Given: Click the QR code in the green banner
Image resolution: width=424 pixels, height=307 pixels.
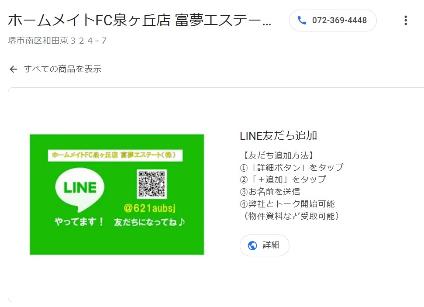Looking at the screenshot, I should pos(152,184).
